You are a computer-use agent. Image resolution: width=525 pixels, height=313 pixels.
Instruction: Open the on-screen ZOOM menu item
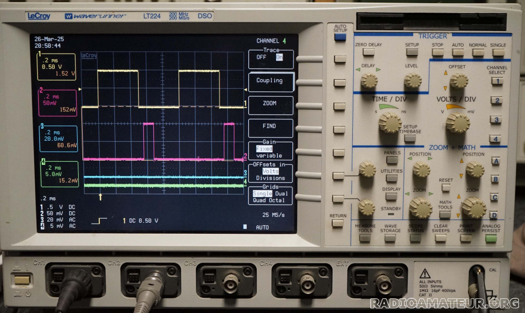[270, 105]
